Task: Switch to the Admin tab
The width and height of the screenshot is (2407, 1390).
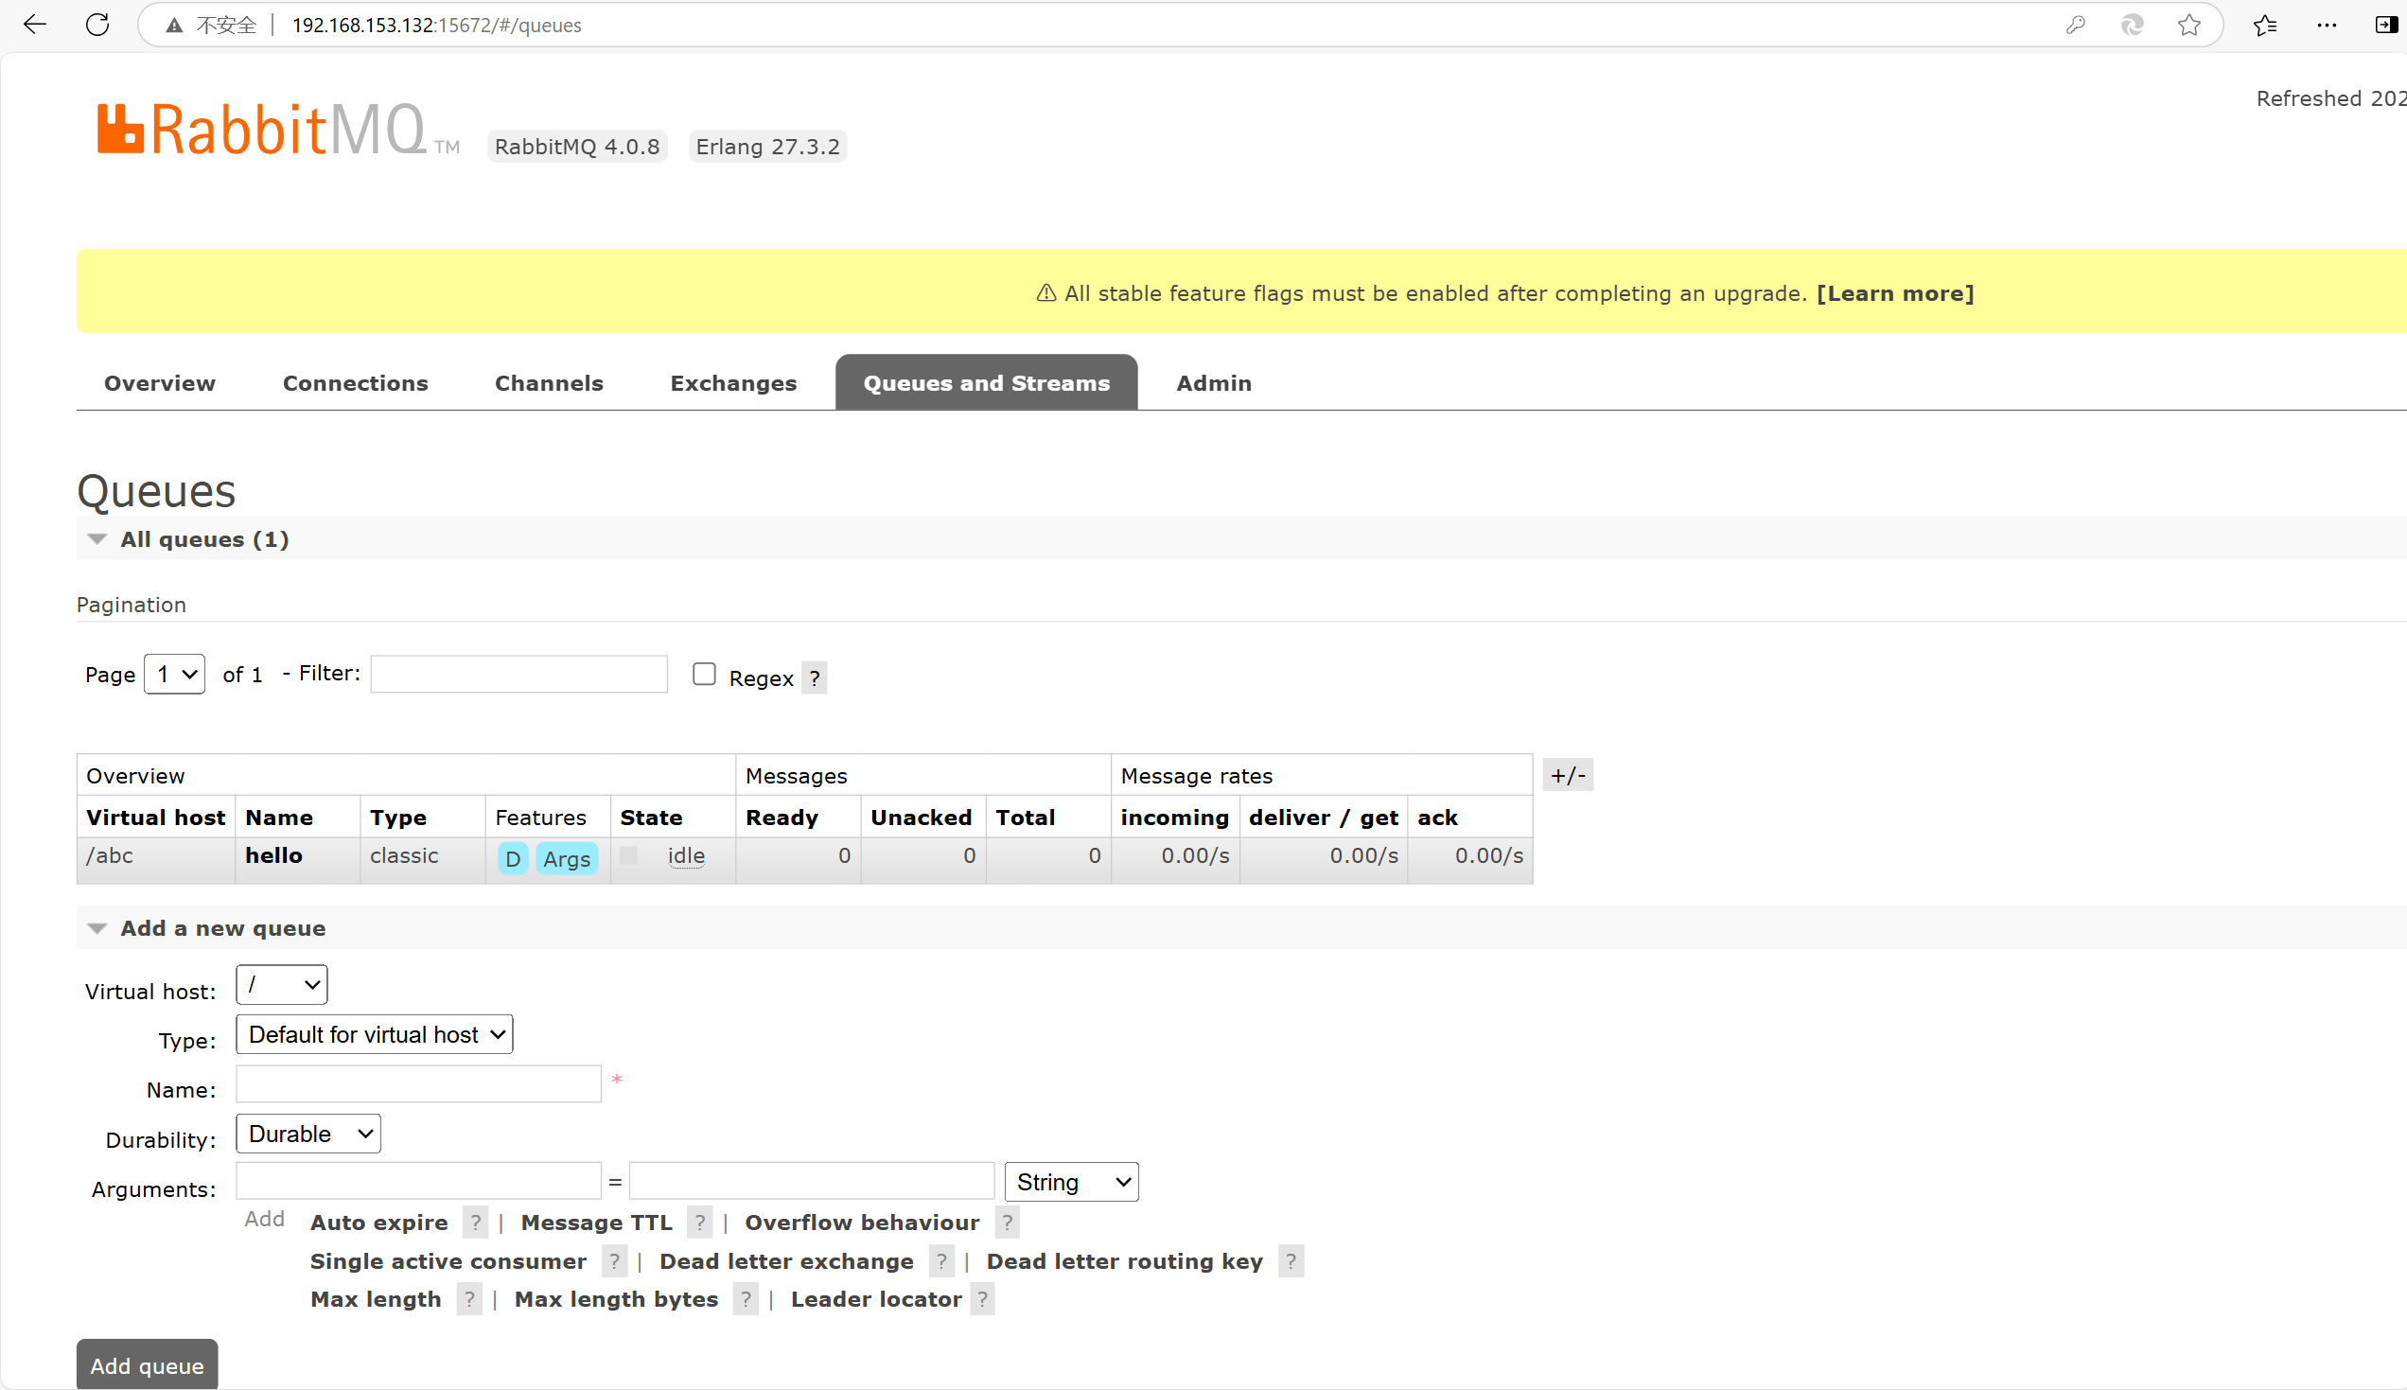Action: [x=1213, y=383]
